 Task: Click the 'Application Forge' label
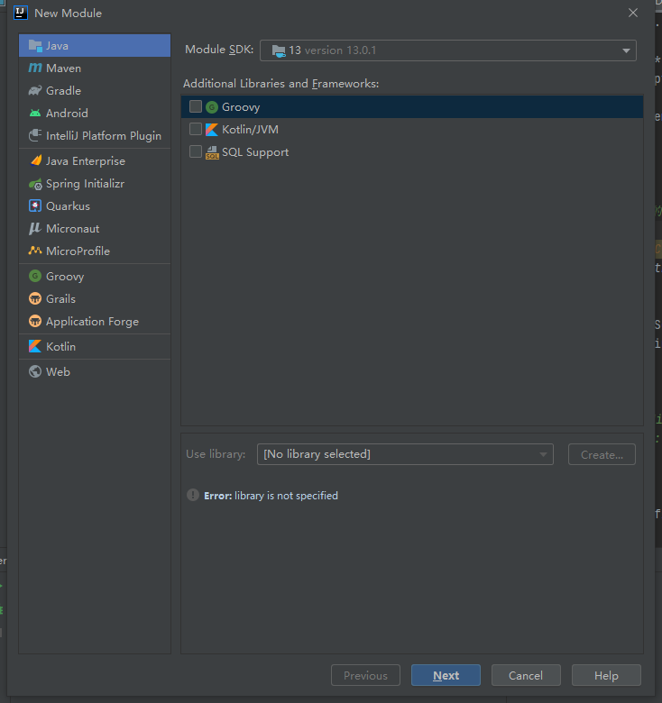[92, 322]
